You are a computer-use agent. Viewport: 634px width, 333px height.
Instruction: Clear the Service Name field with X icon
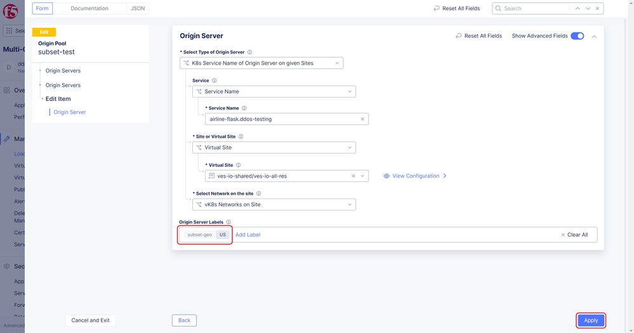[x=362, y=119]
